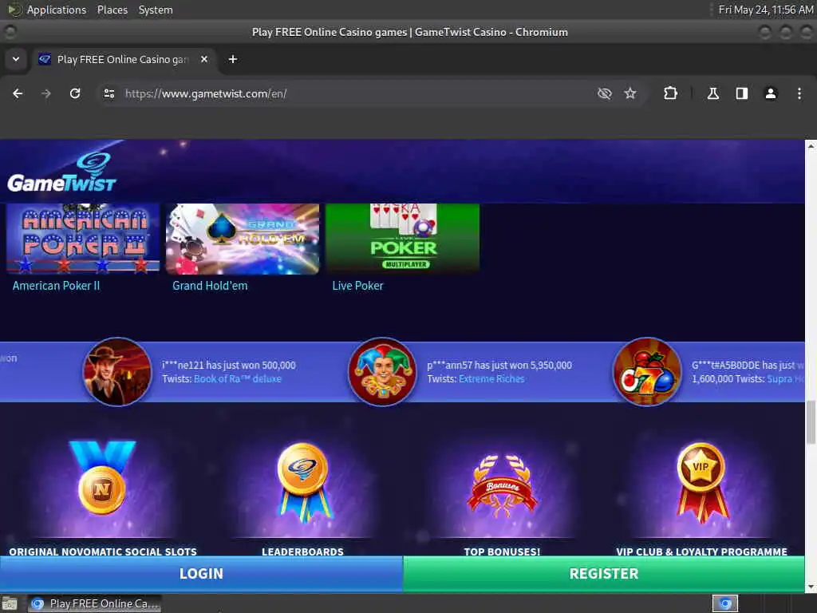Click the forward navigation arrow
The height and width of the screenshot is (613, 817).
(x=46, y=93)
